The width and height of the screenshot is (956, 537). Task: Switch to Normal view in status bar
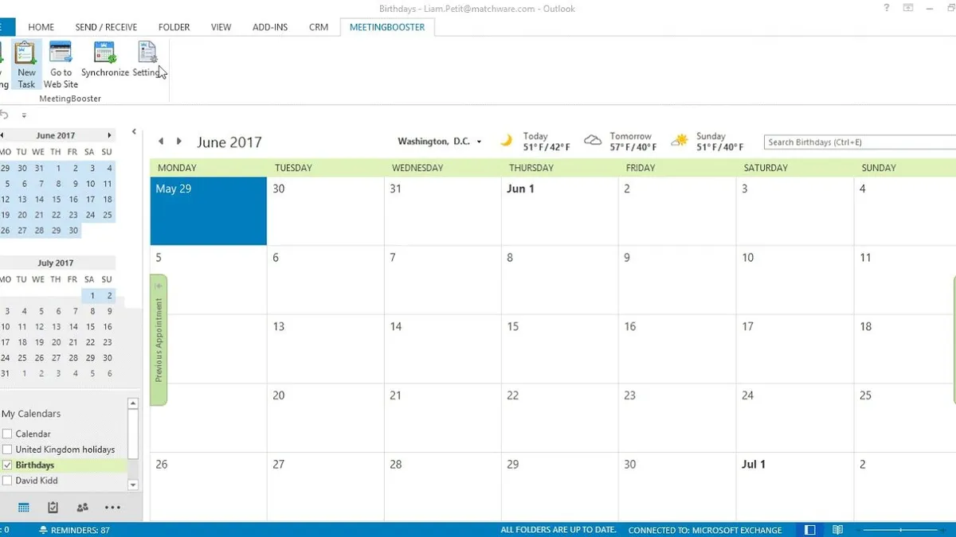pos(810,530)
